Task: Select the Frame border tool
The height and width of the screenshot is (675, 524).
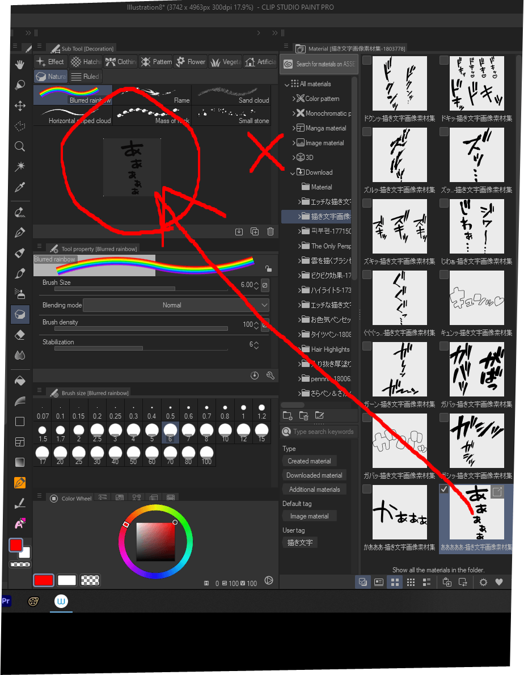Action: (20, 442)
